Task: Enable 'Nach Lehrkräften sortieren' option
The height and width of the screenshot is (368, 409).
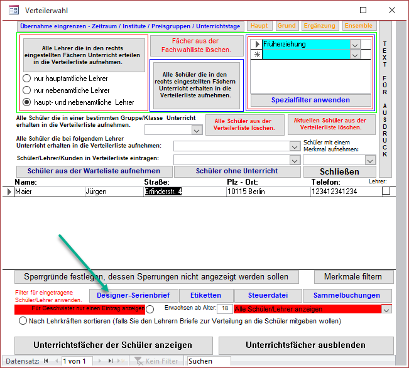Action: tap(23, 321)
